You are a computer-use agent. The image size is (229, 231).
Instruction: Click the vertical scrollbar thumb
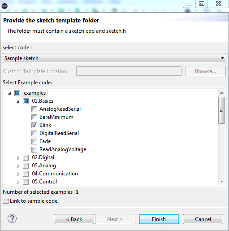(x=222, y=110)
